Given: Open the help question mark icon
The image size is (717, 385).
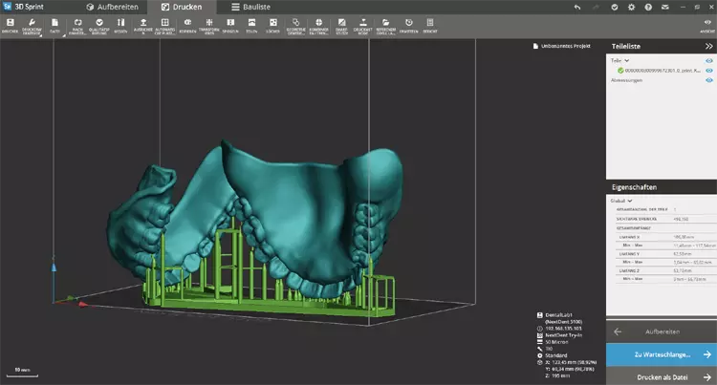Looking at the screenshot, I should [x=648, y=7].
